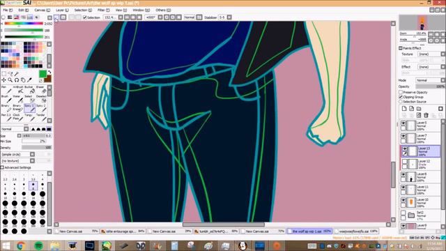This screenshot has height=251, width=446.
Task: Create a new layer folder
Action: [x=419, y=109]
